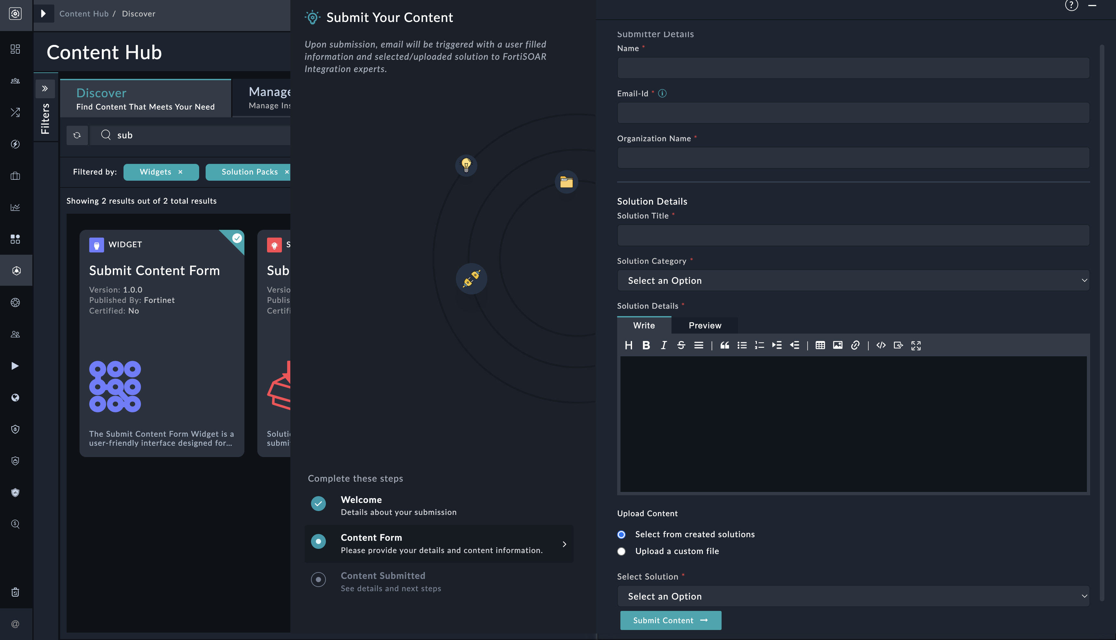Open the Select Solution dropdown
1116x640 pixels.
pos(853,596)
